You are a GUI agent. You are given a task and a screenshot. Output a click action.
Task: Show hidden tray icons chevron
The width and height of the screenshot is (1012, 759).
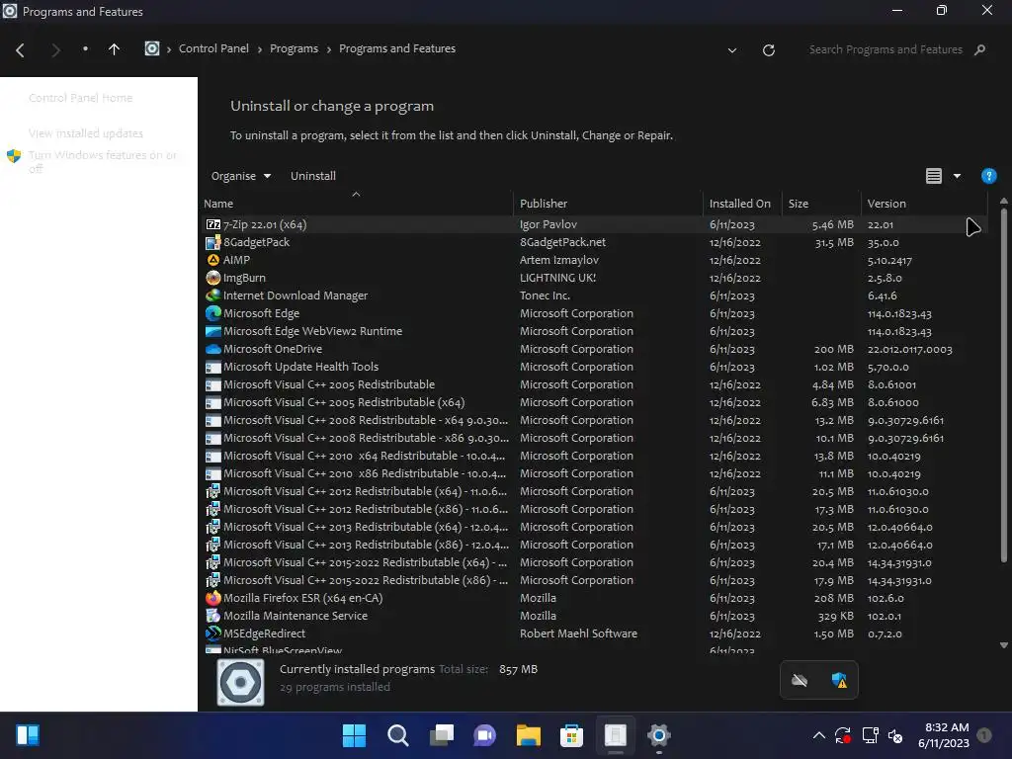[x=818, y=735]
